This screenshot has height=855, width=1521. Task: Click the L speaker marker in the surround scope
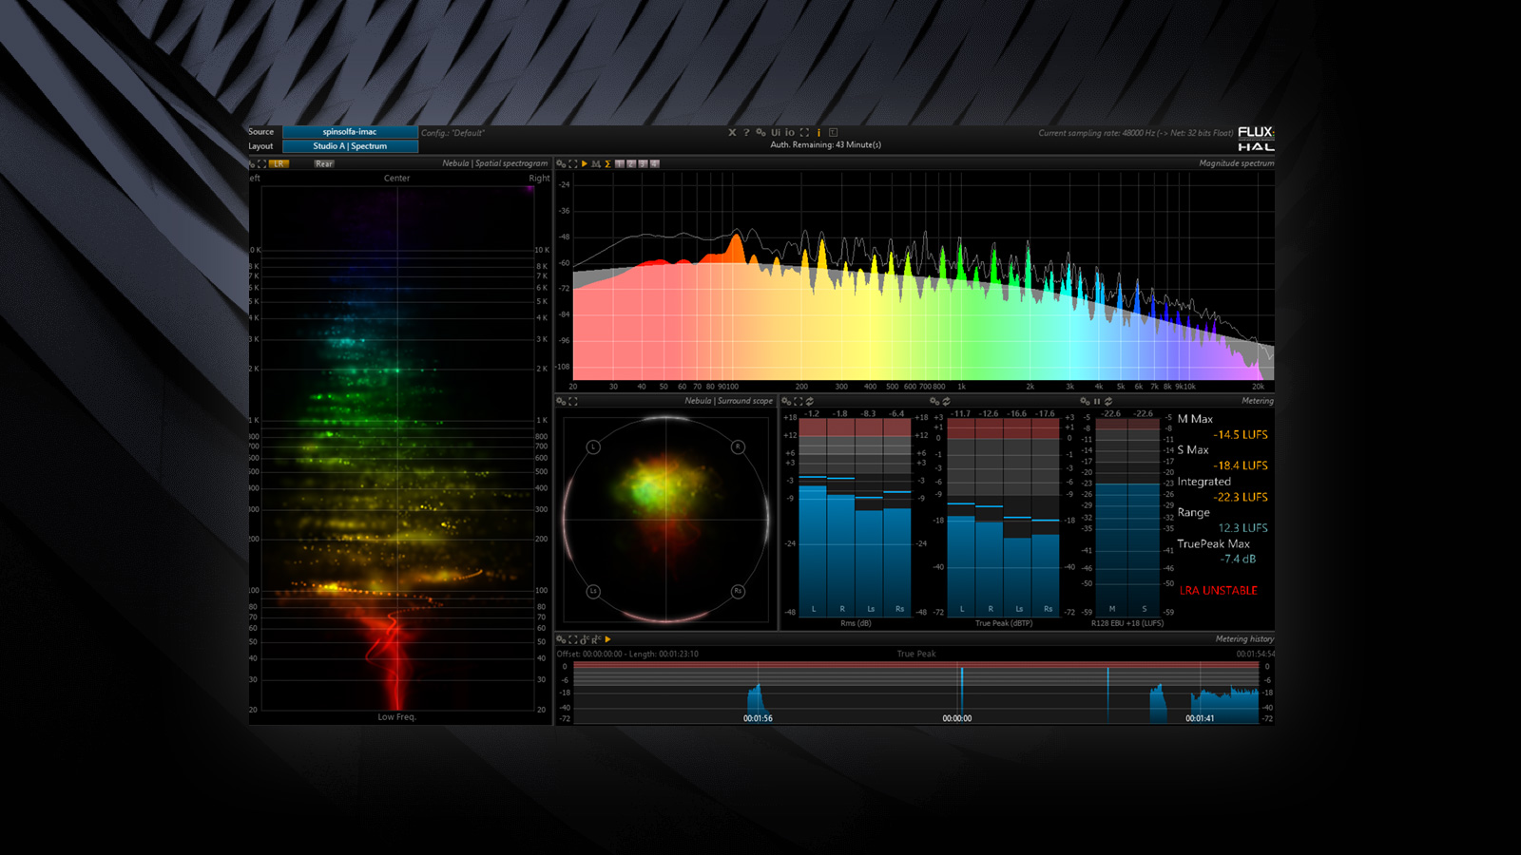coord(593,446)
